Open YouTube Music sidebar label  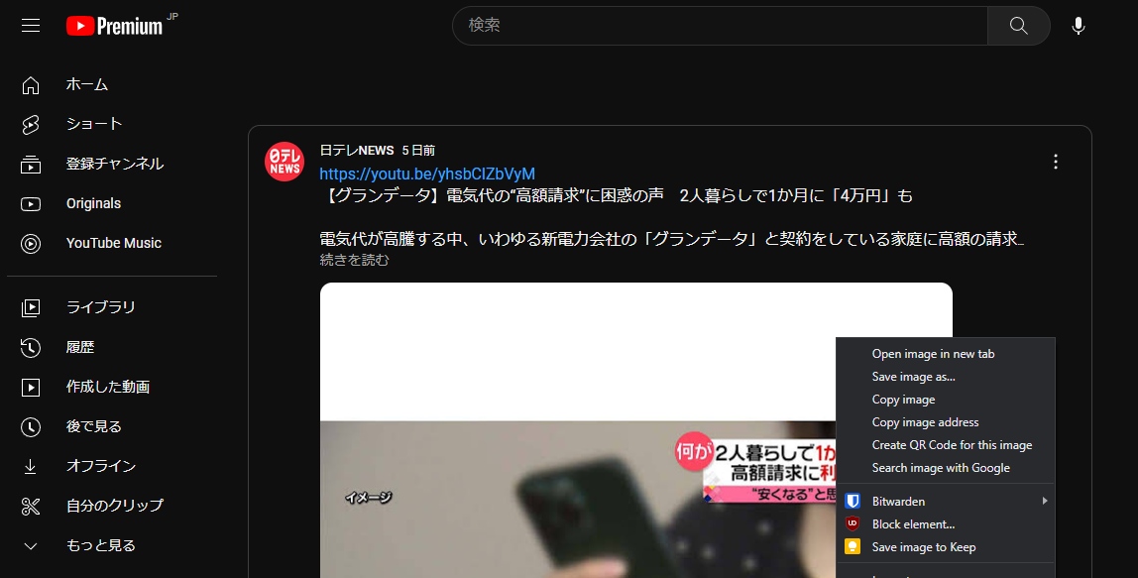click(114, 243)
